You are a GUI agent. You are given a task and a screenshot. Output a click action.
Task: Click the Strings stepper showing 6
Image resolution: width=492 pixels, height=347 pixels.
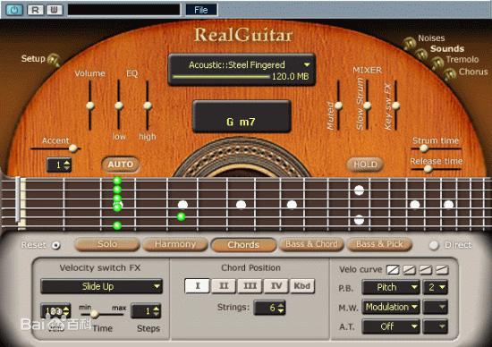point(270,308)
